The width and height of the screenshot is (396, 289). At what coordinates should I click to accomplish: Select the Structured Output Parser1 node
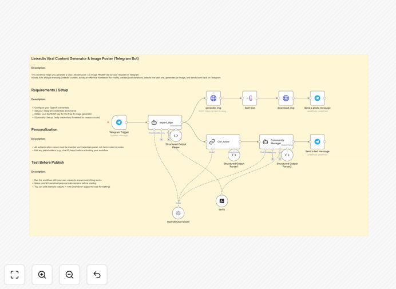pyautogui.click(x=234, y=155)
